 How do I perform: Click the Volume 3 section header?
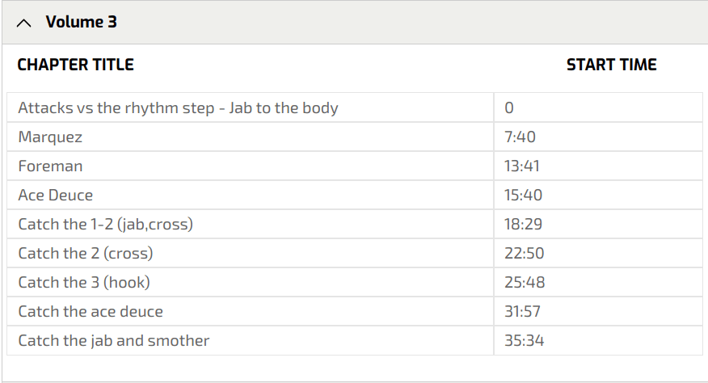click(81, 23)
